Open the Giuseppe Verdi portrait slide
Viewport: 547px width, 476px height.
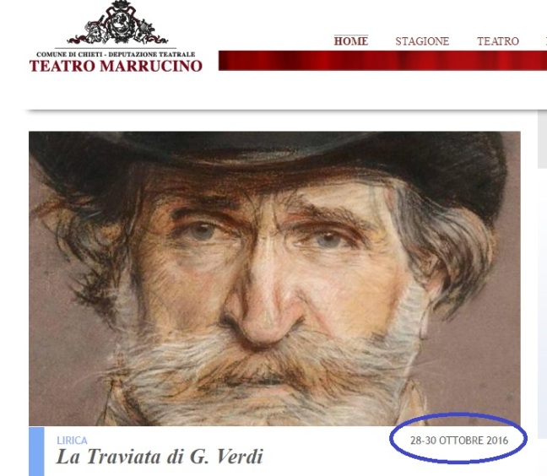tap(274, 279)
